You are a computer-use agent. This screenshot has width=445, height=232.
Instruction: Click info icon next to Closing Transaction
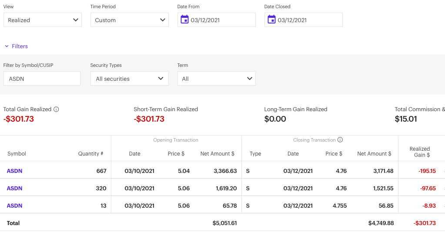(340, 140)
